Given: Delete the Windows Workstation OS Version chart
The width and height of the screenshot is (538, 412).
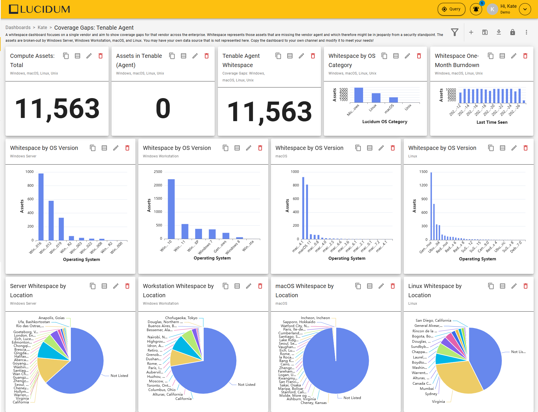Looking at the screenshot, I should pyautogui.click(x=260, y=148).
